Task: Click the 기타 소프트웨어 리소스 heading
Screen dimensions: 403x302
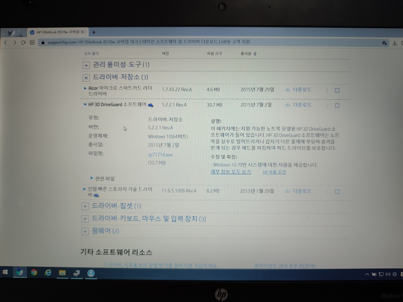Action: coord(116,252)
